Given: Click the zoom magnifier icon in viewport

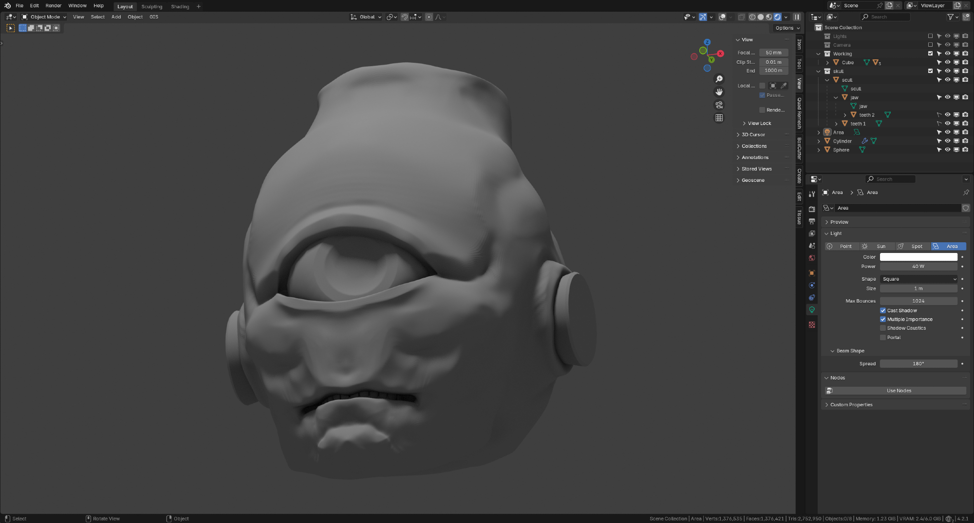Looking at the screenshot, I should click(x=719, y=79).
